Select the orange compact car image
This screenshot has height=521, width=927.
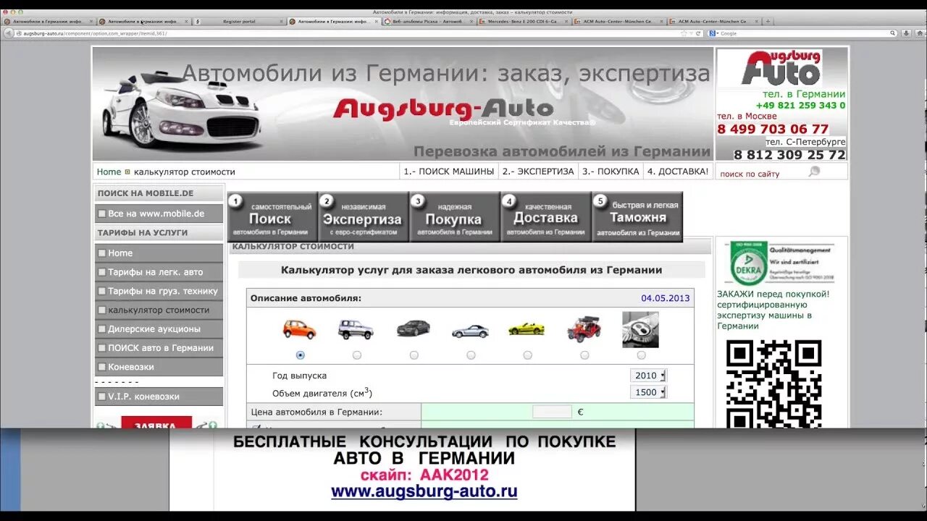(x=299, y=329)
